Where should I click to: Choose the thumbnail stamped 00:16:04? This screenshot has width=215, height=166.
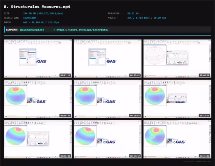[38, 139]
